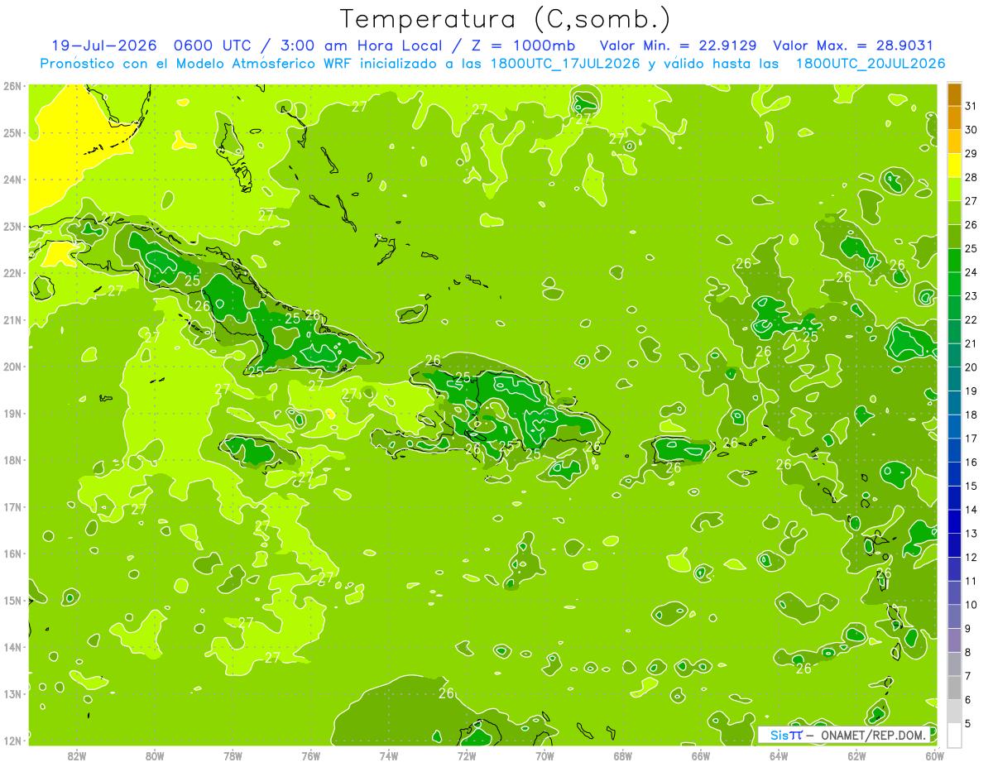Click the '29' colorbar scale label

pyautogui.click(x=971, y=154)
